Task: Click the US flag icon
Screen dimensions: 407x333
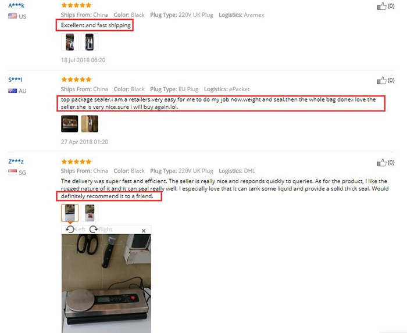Action: (12, 16)
